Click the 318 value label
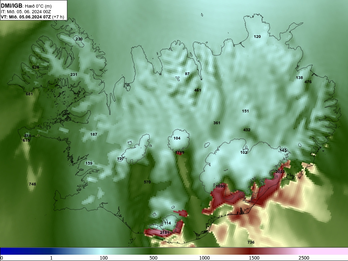The height and width of the screenshot is (261, 348). pyautogui.click(x=27, y=136)
